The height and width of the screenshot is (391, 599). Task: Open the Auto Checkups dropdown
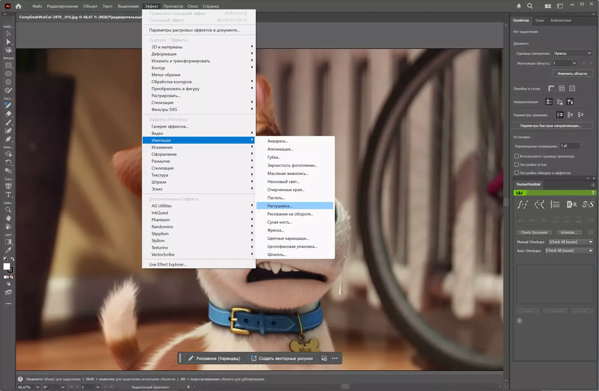click(569, 251)
